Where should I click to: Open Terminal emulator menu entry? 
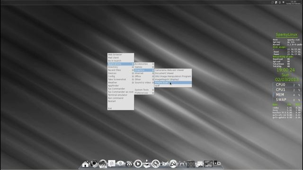click(x=121, y=95)
